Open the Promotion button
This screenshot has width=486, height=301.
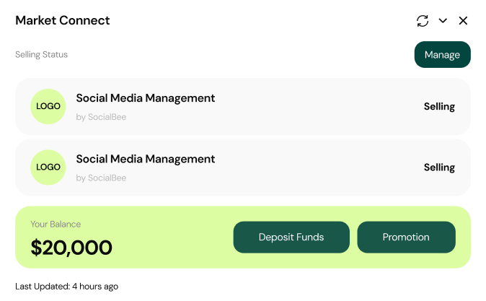click(406, 237)
